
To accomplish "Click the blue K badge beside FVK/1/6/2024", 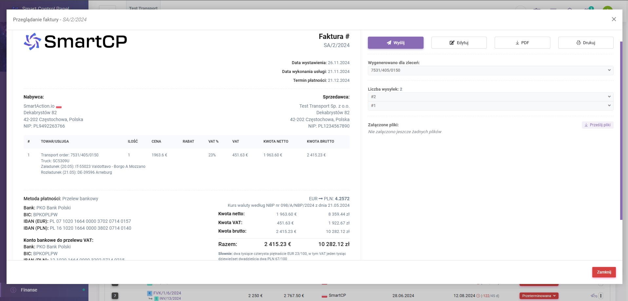I will point(150,293).
